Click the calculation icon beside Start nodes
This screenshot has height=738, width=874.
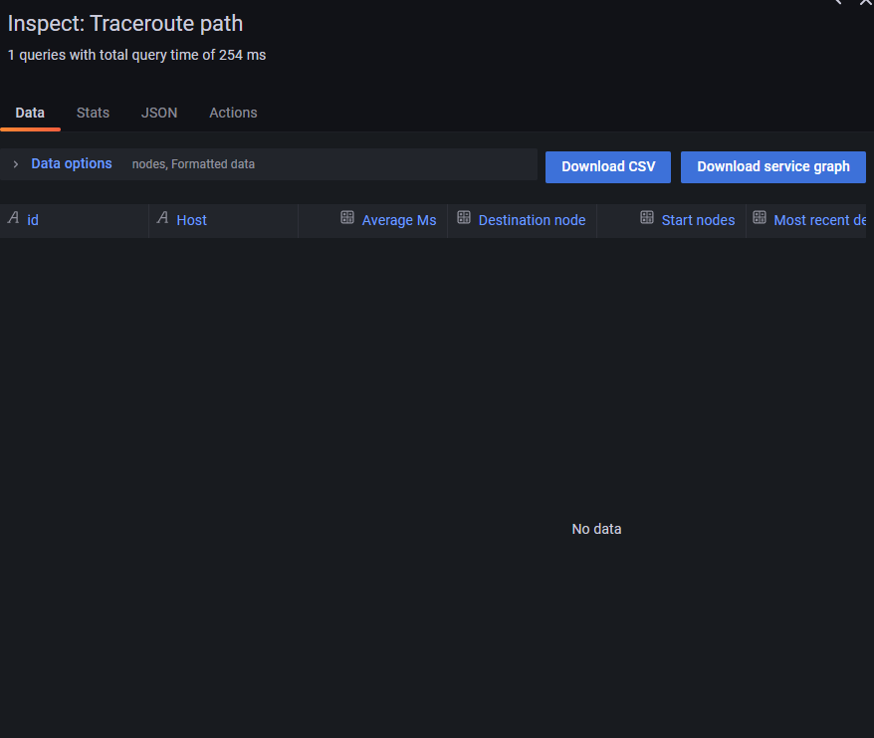[648, 219]
